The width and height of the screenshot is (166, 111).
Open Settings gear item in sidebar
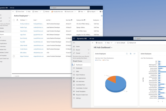[78, 98]
